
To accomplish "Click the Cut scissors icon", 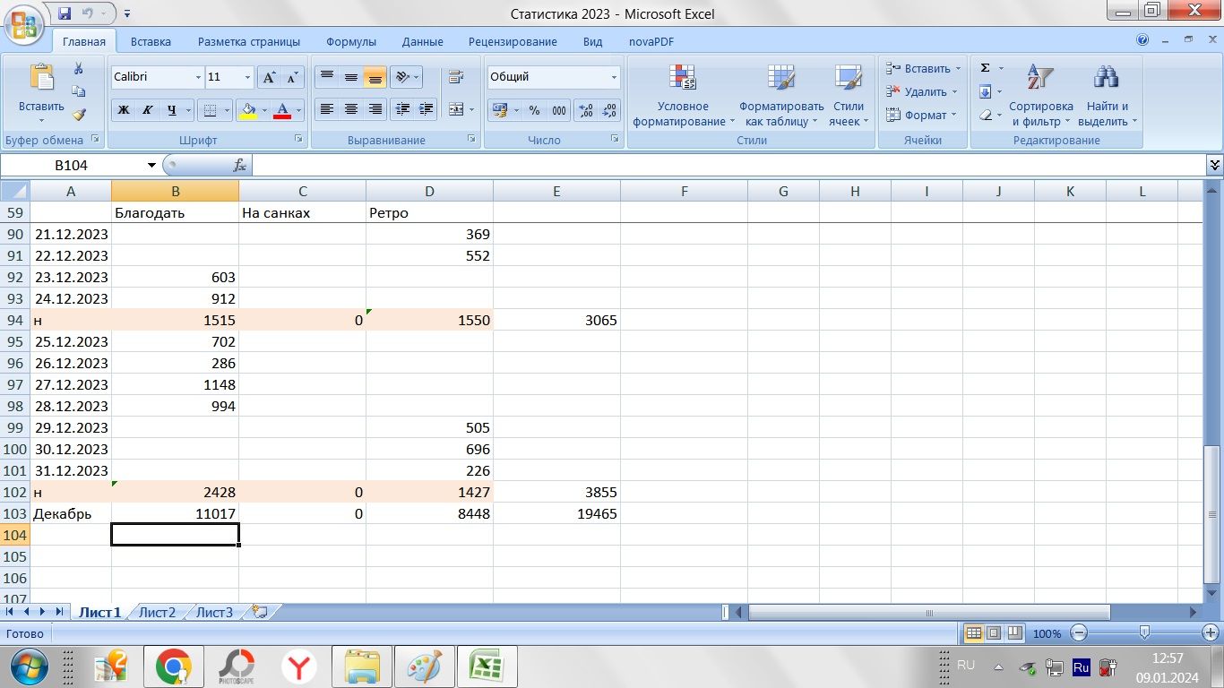I will pos(79,69).
